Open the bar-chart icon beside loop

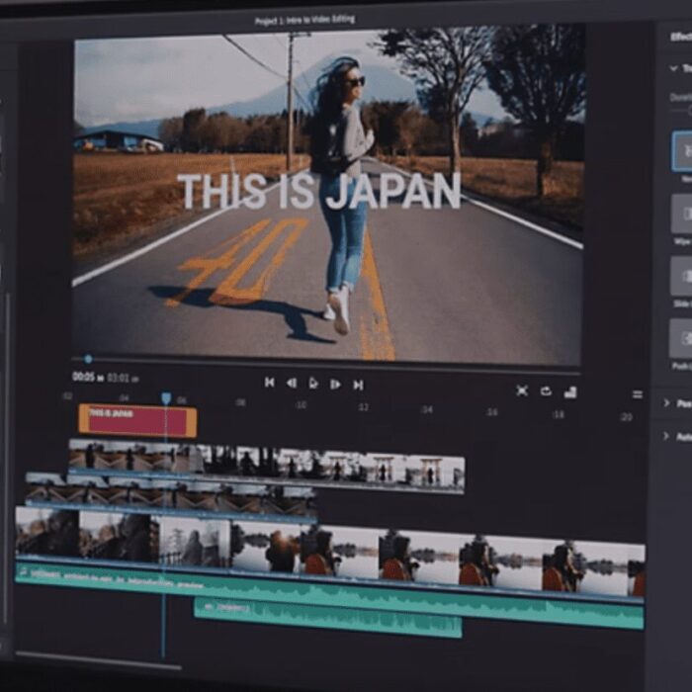(x=570, y=391)
